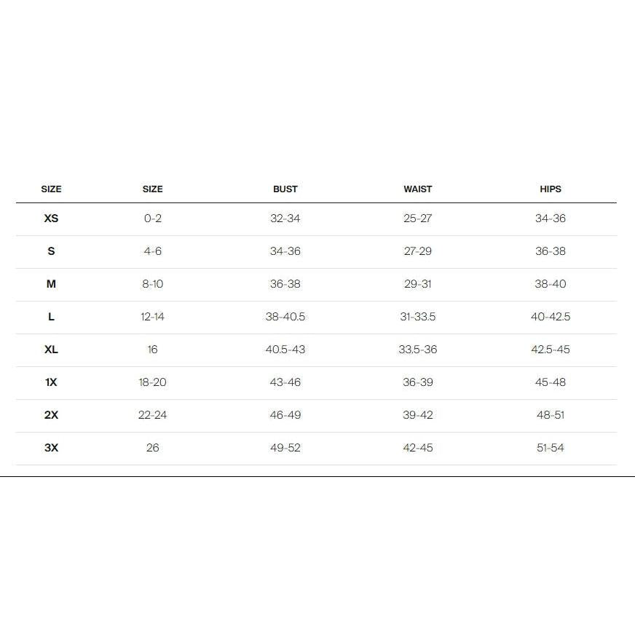Click the 2X size row label
635x635 pixels.
(51, 415)
